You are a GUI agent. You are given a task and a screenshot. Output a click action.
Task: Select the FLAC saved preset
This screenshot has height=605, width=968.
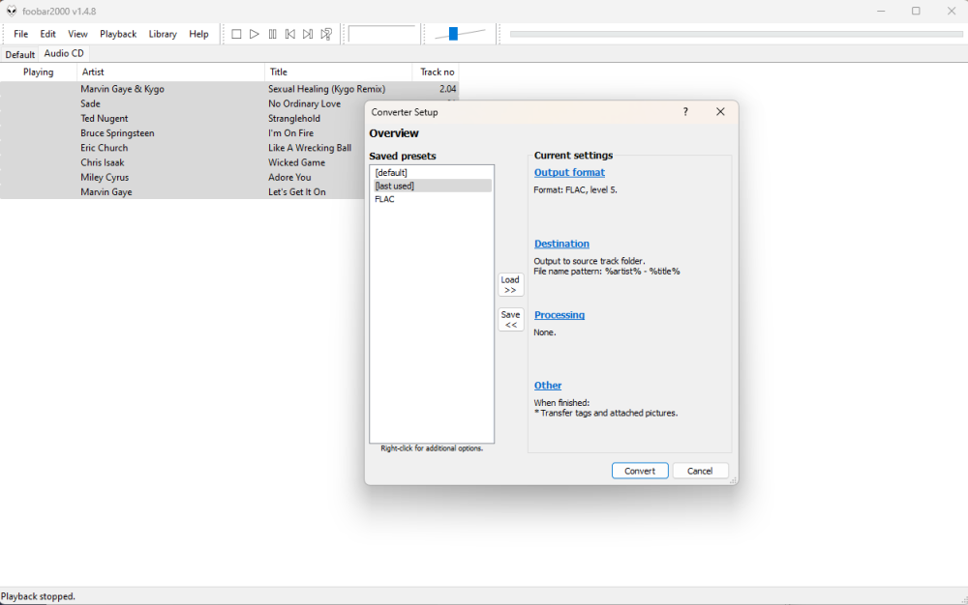coord(385,199)
